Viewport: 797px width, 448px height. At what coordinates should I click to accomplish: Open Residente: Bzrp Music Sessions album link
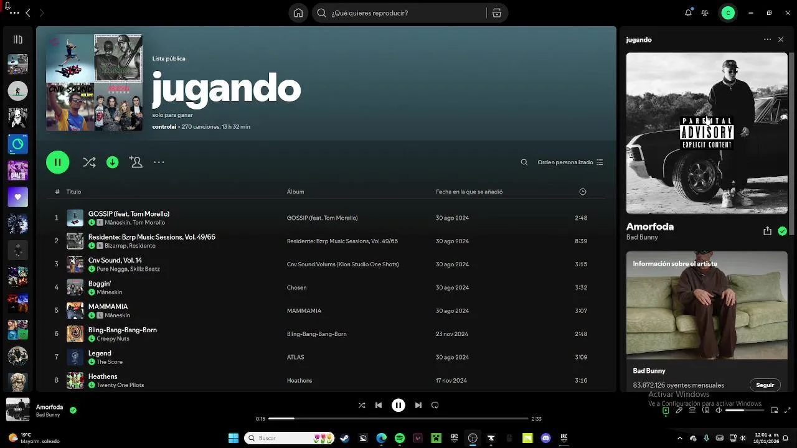tap(342, 241)
